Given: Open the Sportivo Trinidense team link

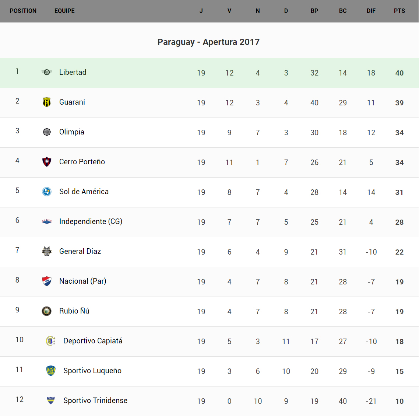Looking at the screenshot, I should (x=95, y=400).
